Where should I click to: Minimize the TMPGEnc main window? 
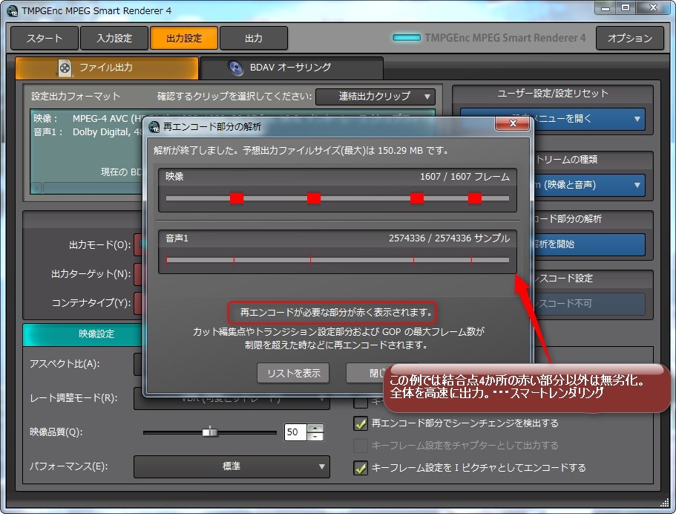(606, 8)
